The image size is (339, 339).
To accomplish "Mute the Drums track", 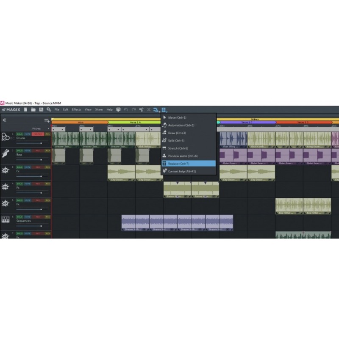I will point(27,133).
